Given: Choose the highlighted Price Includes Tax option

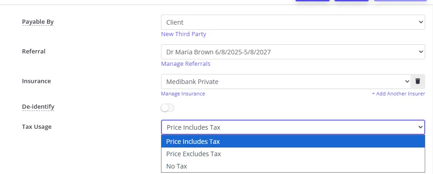Looking at the screenshot, I should coord(293,142).
